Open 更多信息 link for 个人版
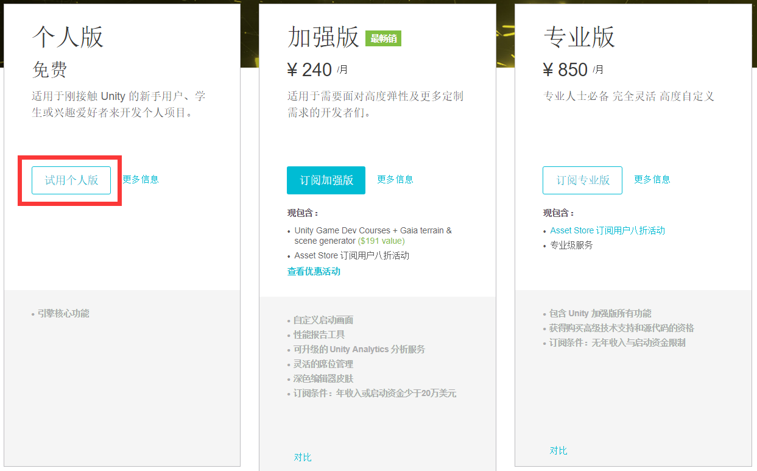The width and height of the screenshot is (757, 471). (141, 179)
